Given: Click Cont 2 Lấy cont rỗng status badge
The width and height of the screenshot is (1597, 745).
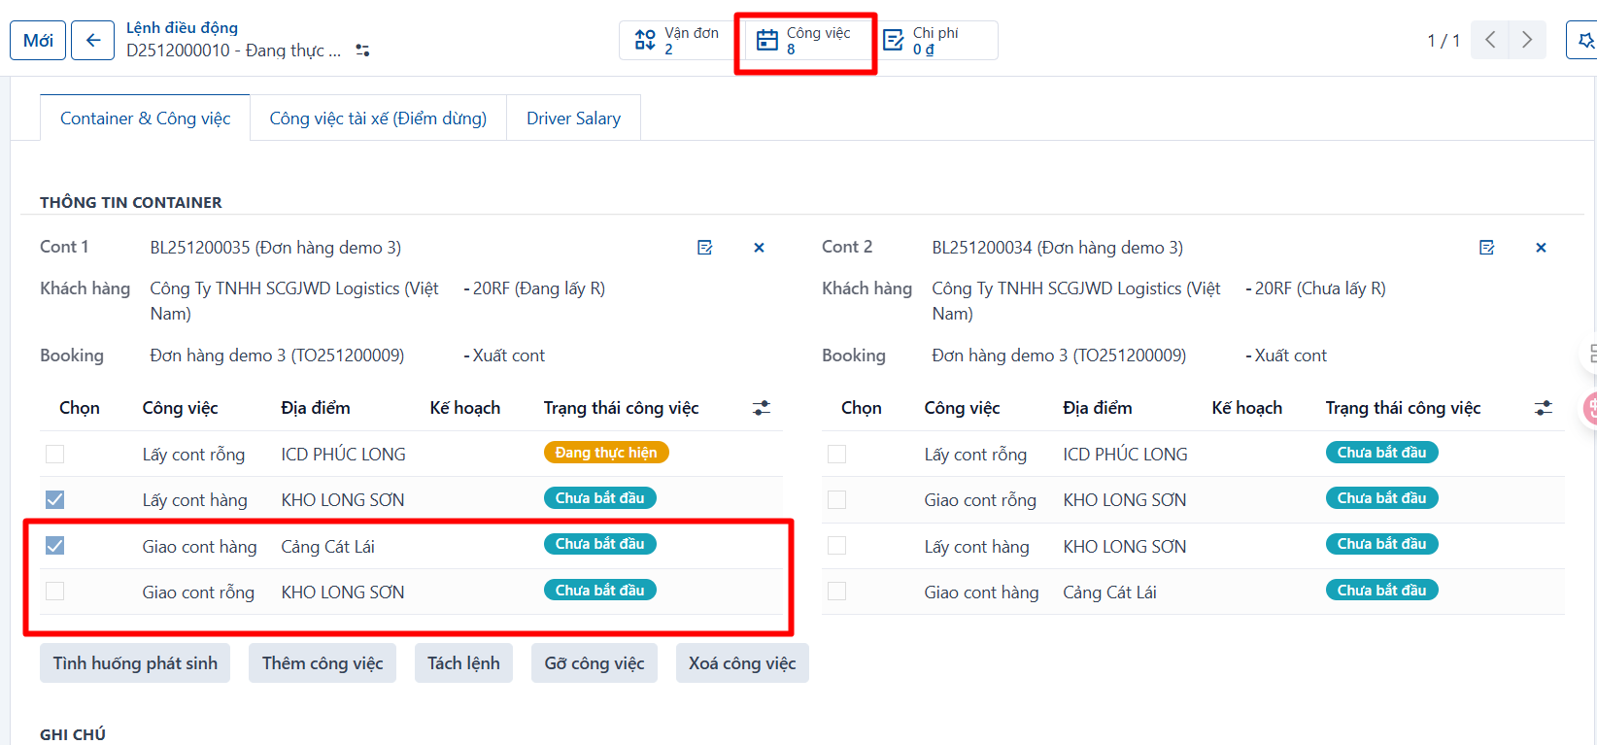Looking at the screenshot, I should 1381,453.
